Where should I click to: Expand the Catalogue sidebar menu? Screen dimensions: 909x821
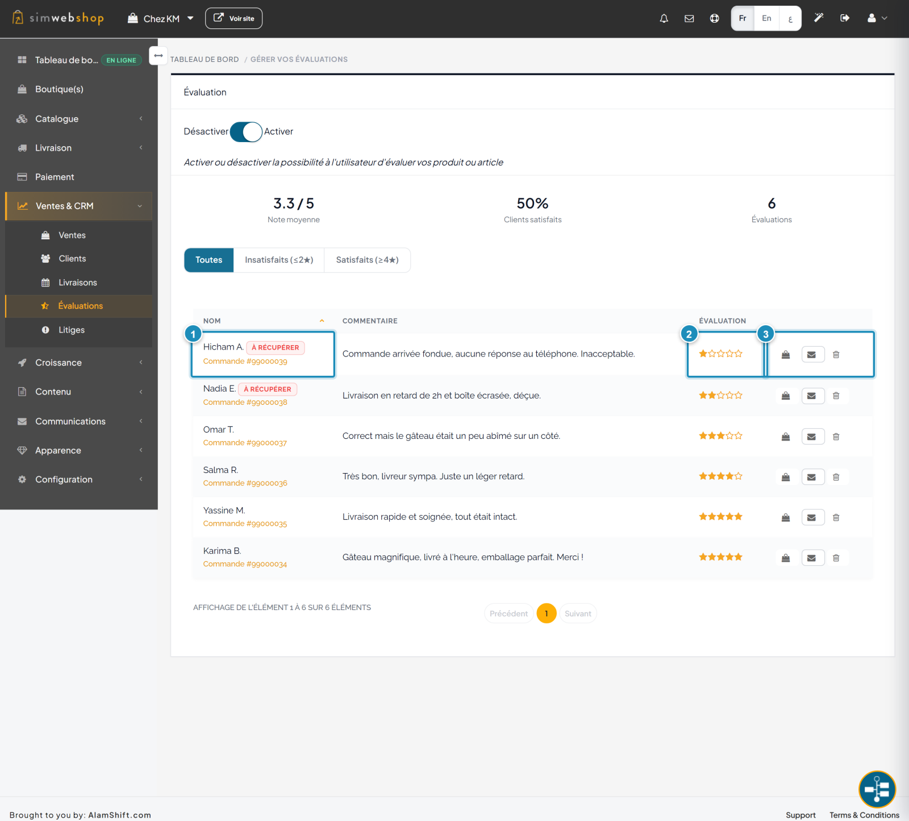(79, 119)
